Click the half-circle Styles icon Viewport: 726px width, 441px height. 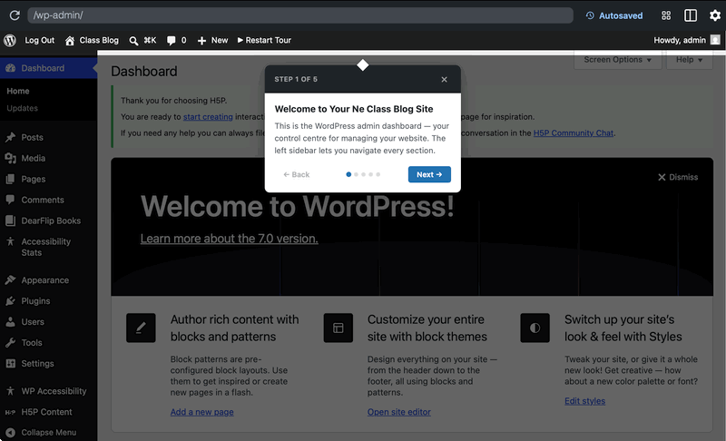coord(535,328)
